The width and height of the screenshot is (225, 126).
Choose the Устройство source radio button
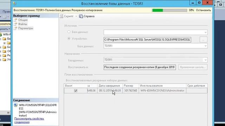click(69, 38)
